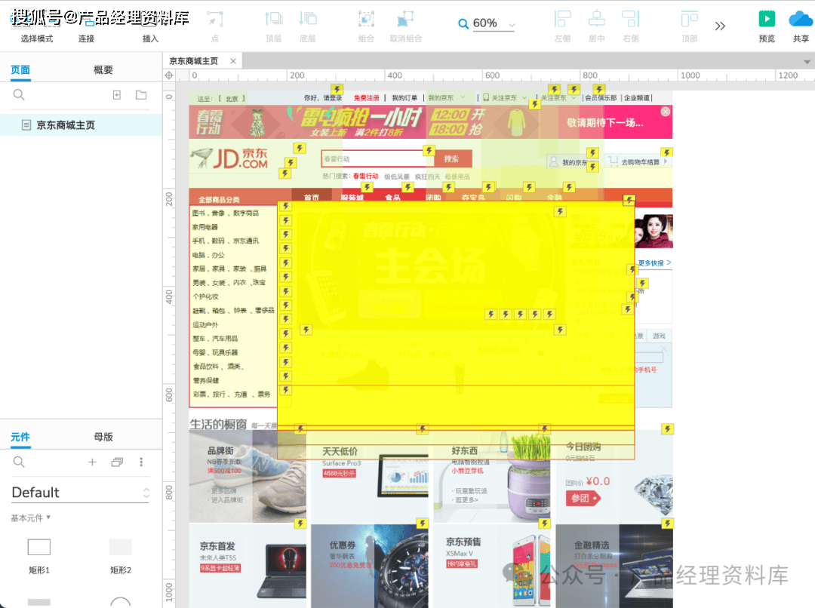Image resolution: width=815 pixels, height=608 pixels.
Task: Bring selection to front with 顶层
Action: click(273, 27)
